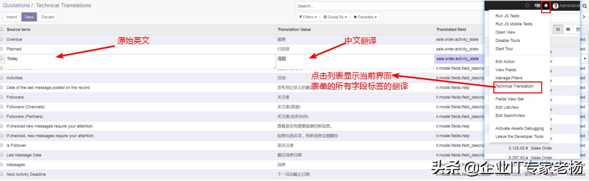
Task: Sort by Translation Value column header
Action: pos(294,30)
